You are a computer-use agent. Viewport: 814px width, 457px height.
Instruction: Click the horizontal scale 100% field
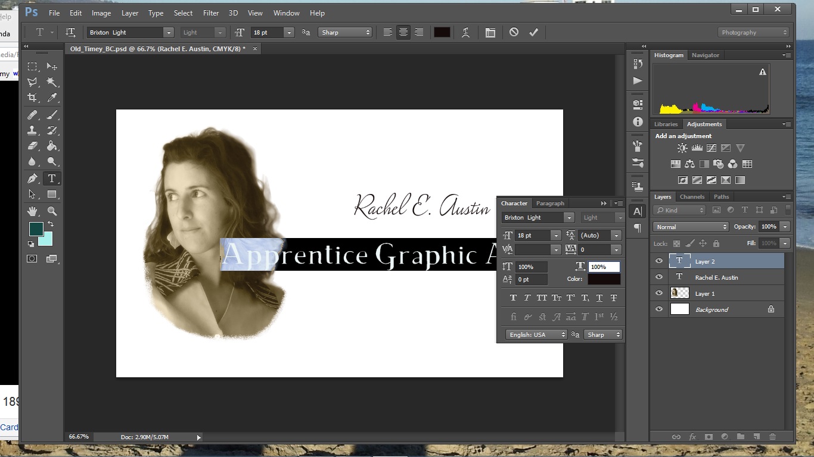coord(604,267)
